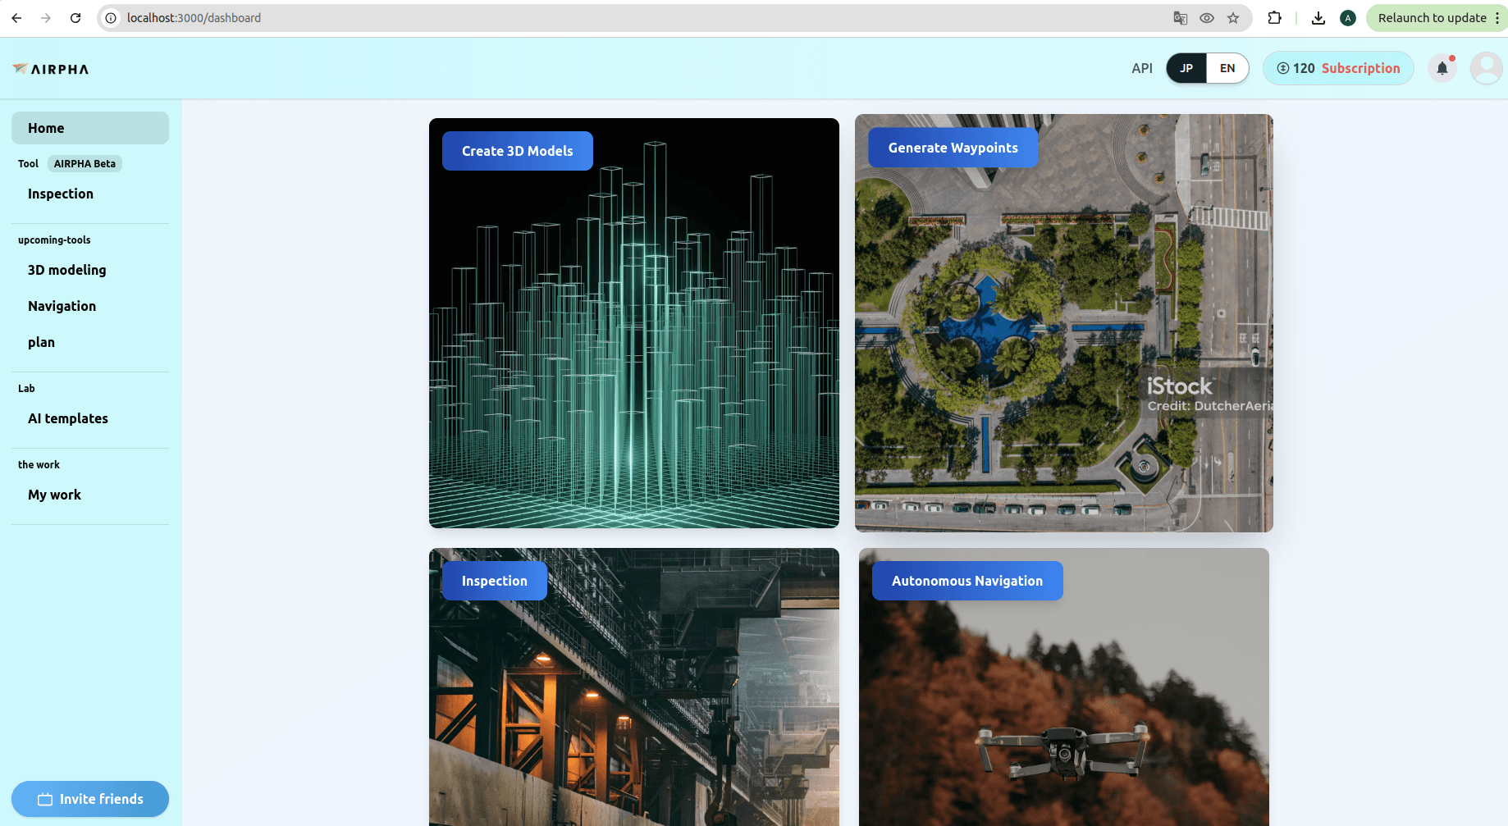Image resolution: width=1508 pixels, height=826 pixels.
Task: Click Relaunch to update
Action: [1433, 17]
